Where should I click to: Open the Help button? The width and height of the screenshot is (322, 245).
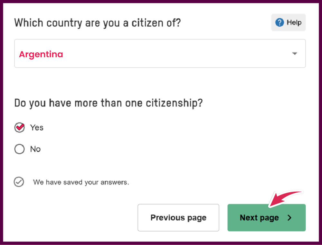coord(288,23)
